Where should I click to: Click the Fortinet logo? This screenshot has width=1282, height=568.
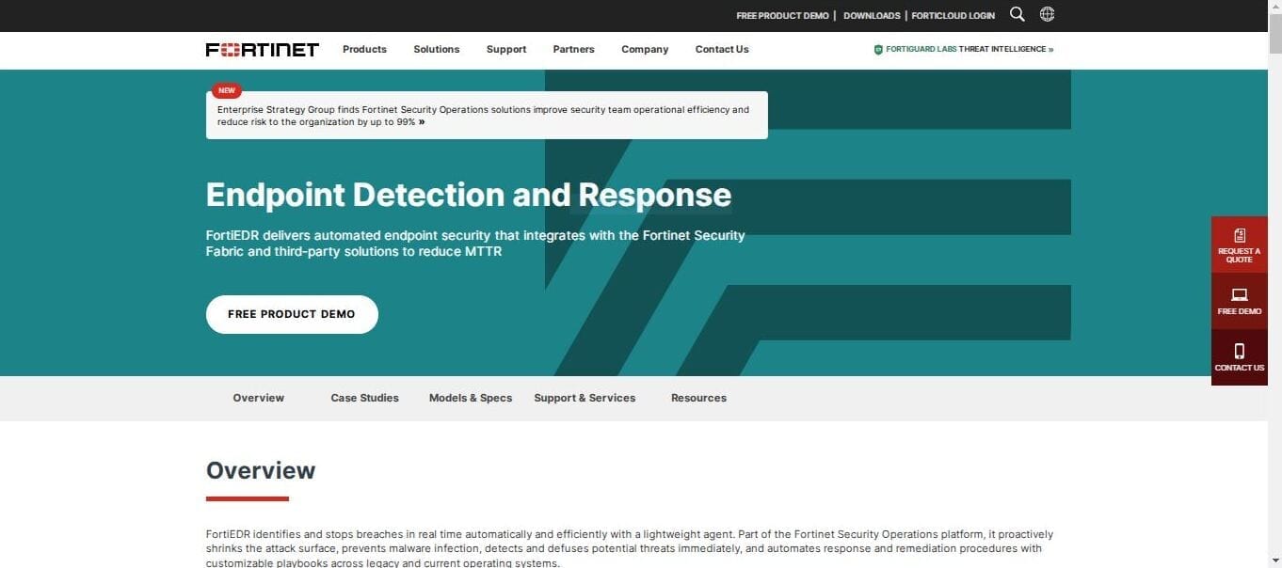tap(262, 50)
